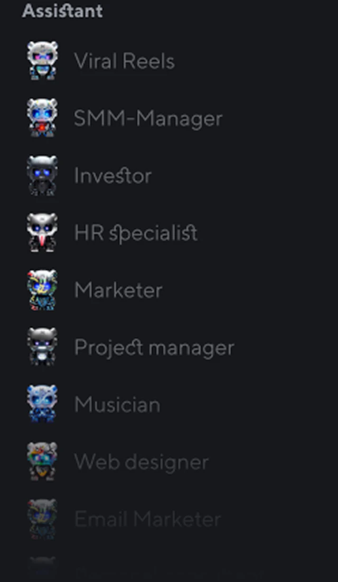Open the Musician assistant
The image size is (338, 582).
pos(117,404)
